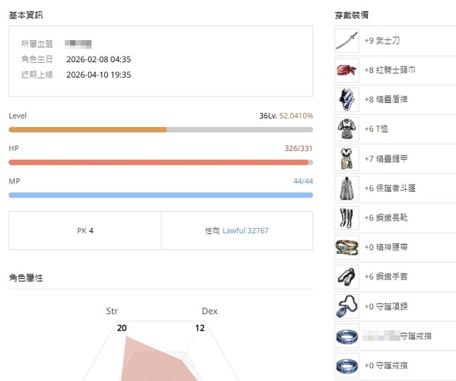Click the Str value 20 on radar chart
Image resolution: width=456 pixels, height=381 pixels.
point(122,328)
